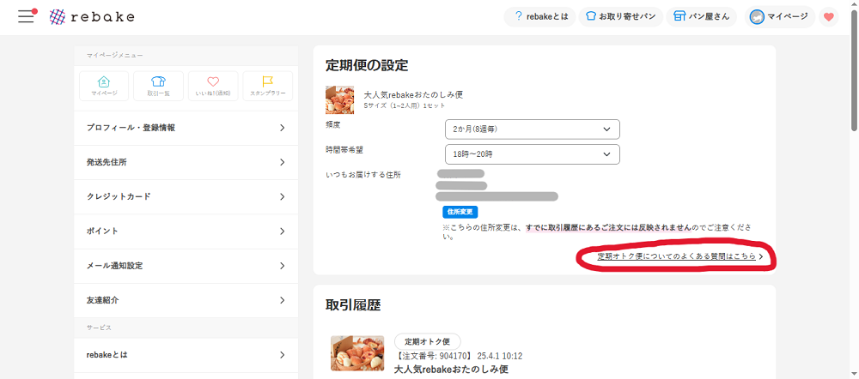Open プロフィール・登録情報 menu item
This screenshot has height=379, width=859.
click(x=186, y=128)
